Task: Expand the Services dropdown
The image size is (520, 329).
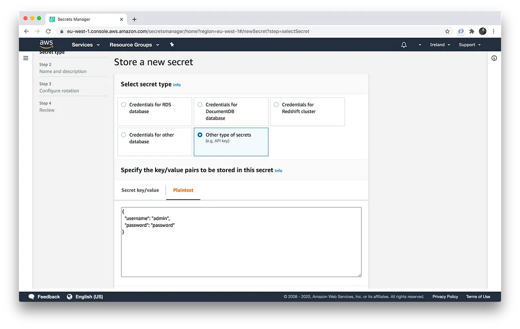Action: pos(86,45)
